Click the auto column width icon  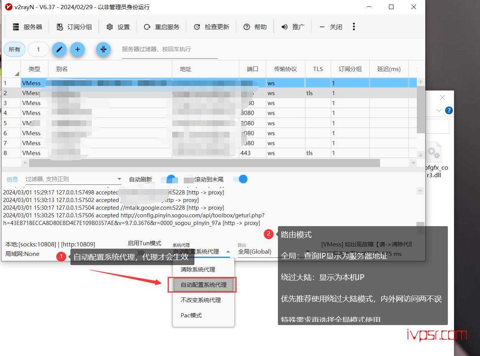coord(103,49)
